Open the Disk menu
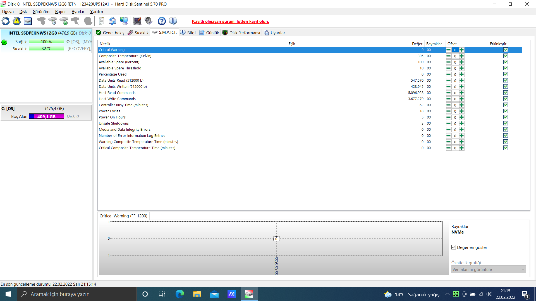536x301 pixels. [23, 12]
